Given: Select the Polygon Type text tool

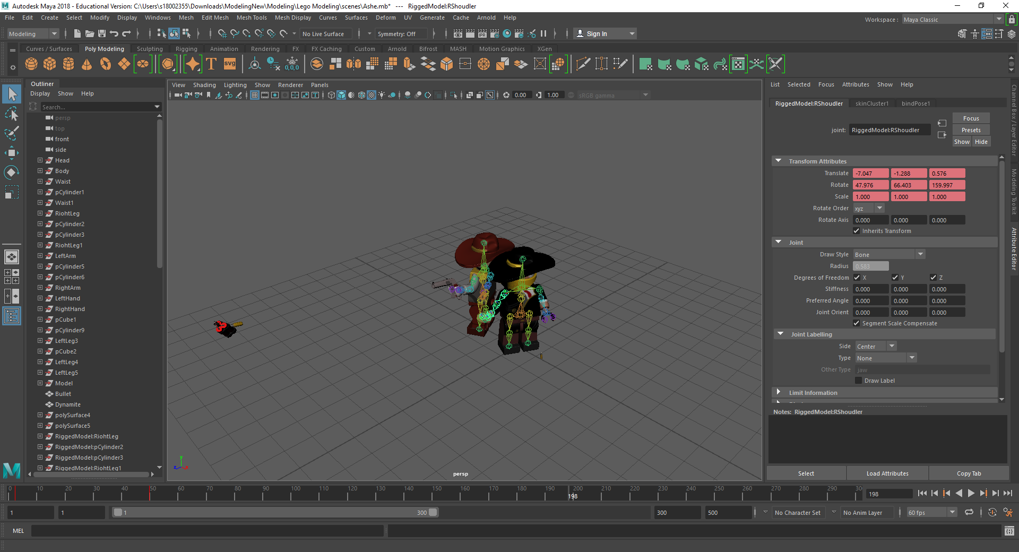Looking at the screenshot, I should (x=211, y=64).
